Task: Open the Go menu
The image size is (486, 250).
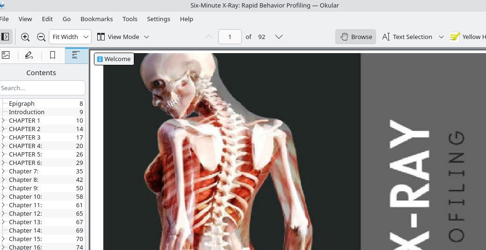Action: point(66,19)
